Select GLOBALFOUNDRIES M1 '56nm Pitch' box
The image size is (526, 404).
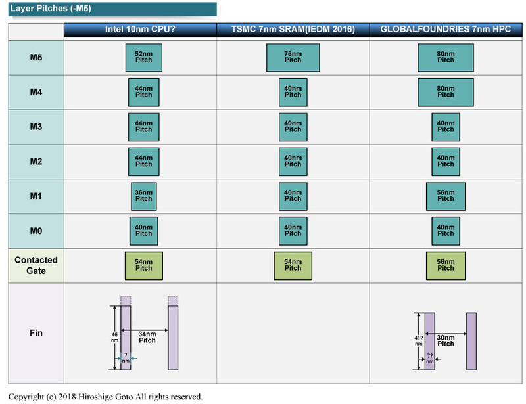tap(446, 196)
